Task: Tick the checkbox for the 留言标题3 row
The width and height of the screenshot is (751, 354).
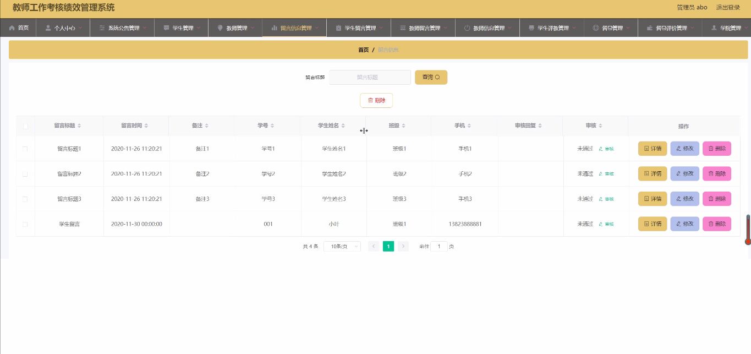Action: coord(25,199)
